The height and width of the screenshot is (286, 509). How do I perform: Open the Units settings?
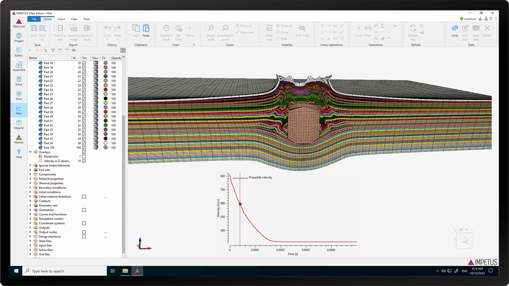click(x=455, y=31)
